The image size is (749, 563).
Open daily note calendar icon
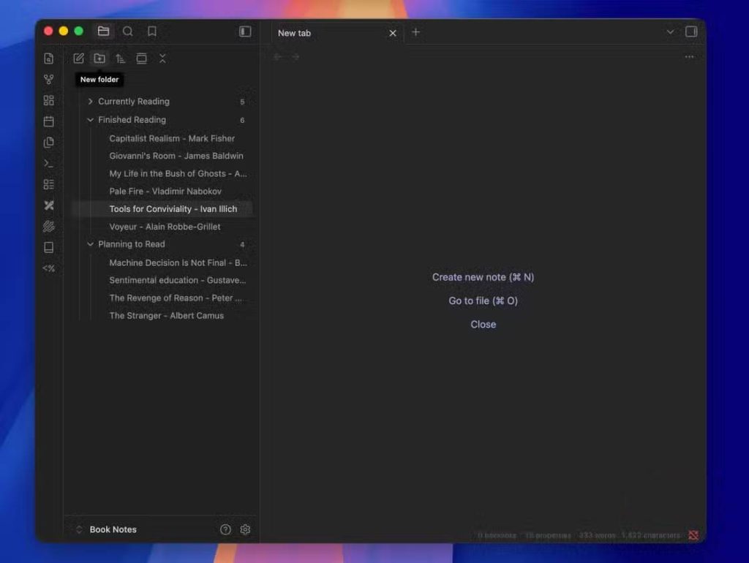pos(49,121)
